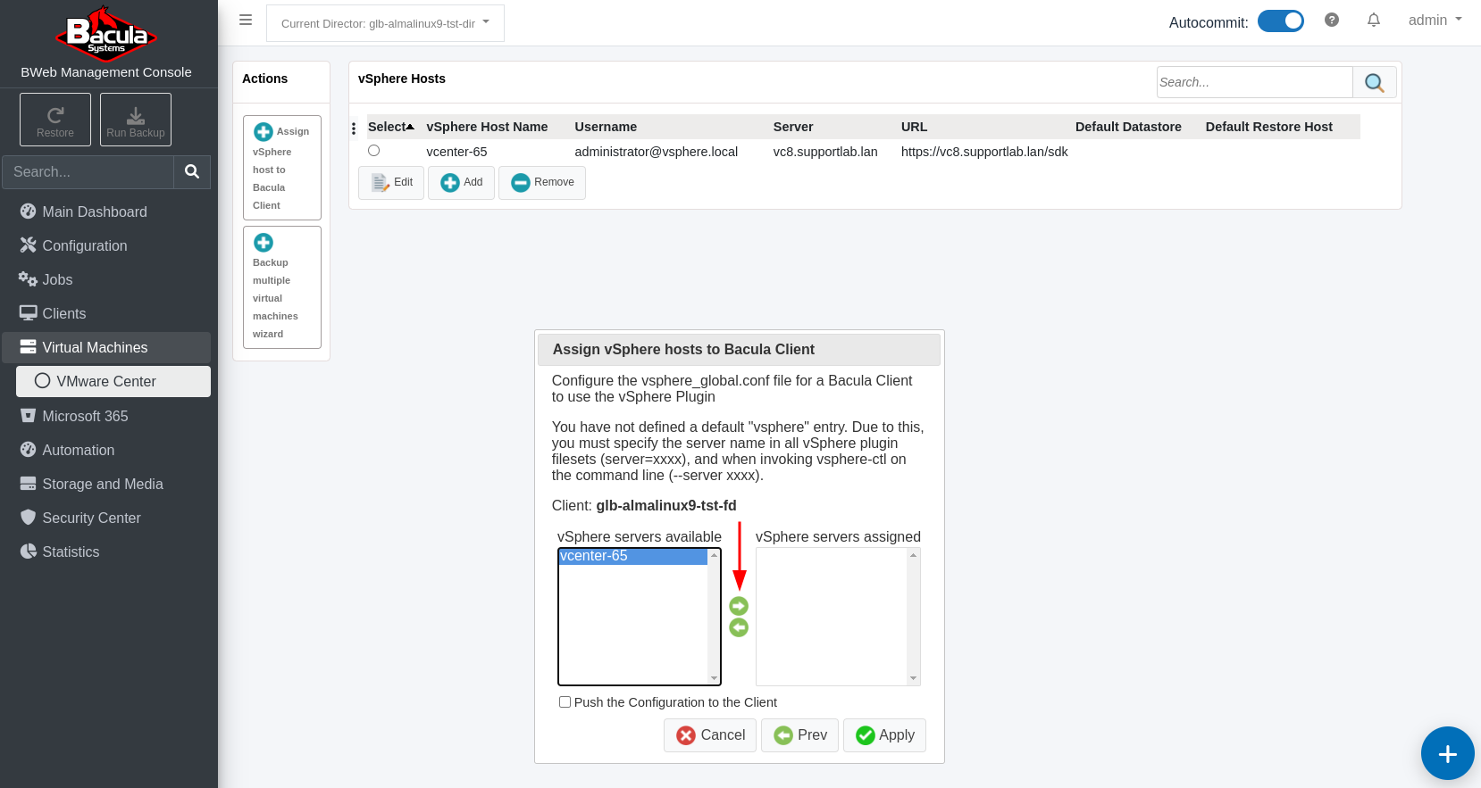Toggle the Autocommit switch
Image resolution: width=1481 pixels, height=788 pixels.
[1280, 21]
